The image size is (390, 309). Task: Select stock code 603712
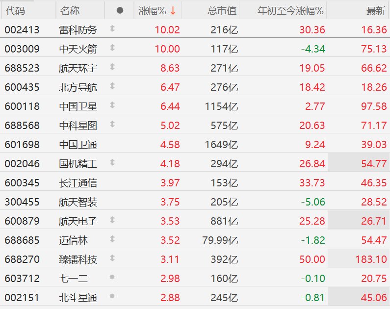point(22,279)
